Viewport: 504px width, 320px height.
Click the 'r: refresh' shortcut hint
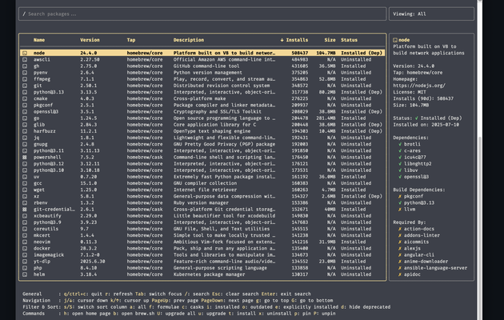pyautogui.click(x=118, y=294)
